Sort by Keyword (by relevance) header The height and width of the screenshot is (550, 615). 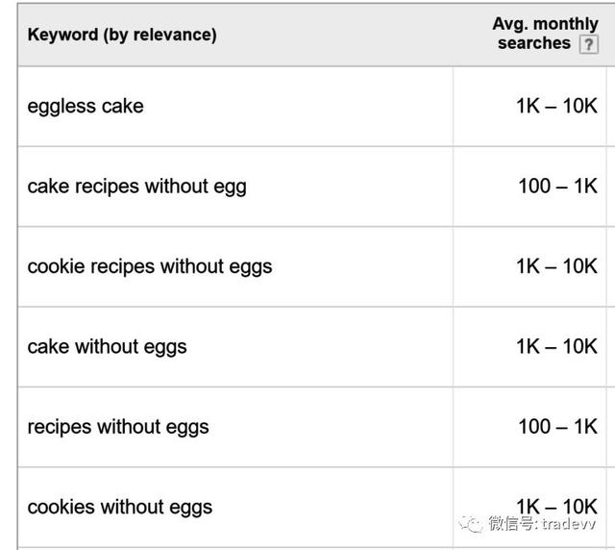point(122,35)
